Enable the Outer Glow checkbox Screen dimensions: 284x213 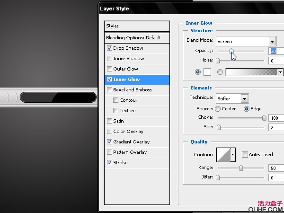point(109,69)
